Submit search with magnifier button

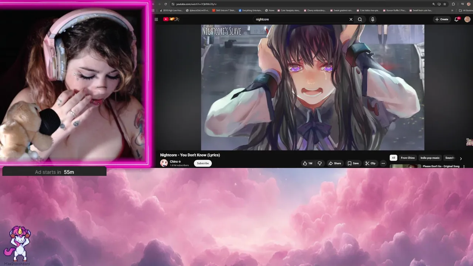(360, 19)
